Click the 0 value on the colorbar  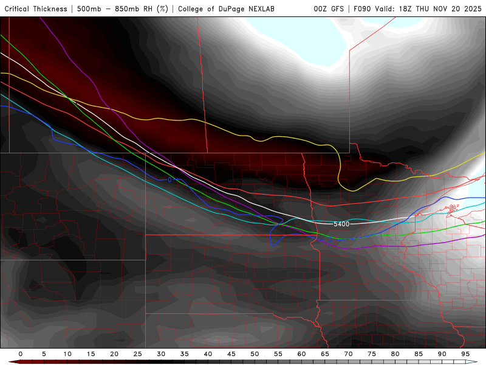point(21,354)
